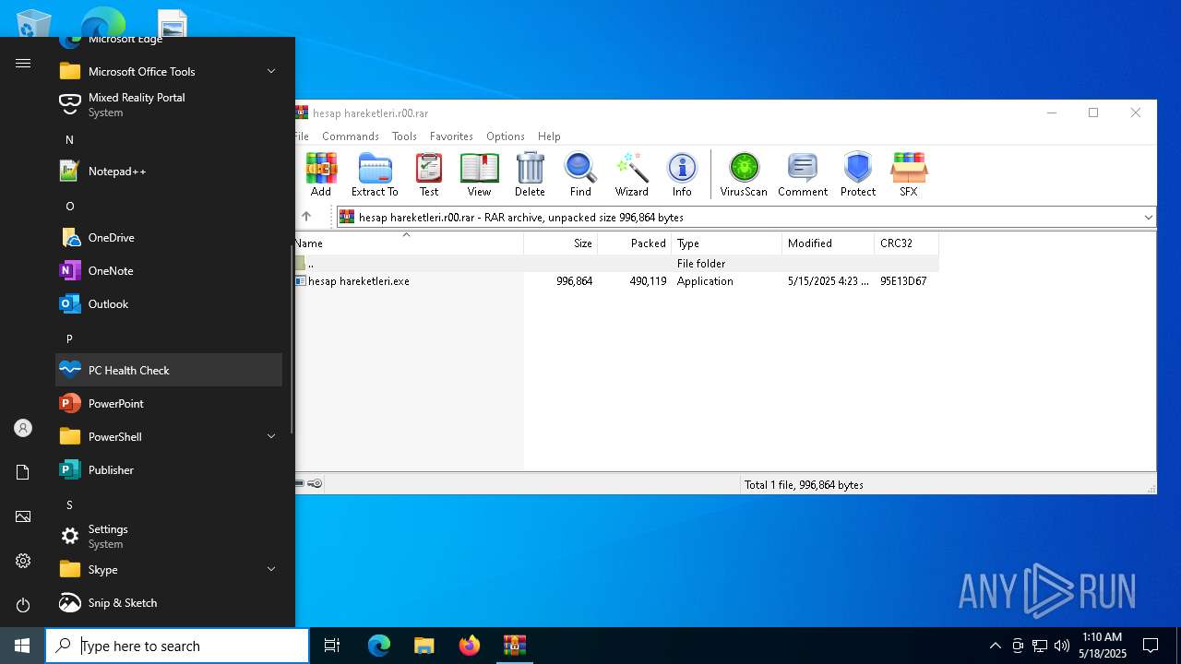Viewport: 1181px width, 664px height.
Task: Open Settings app entry in list
Action: pyautogui.click(x=169, y=536)
